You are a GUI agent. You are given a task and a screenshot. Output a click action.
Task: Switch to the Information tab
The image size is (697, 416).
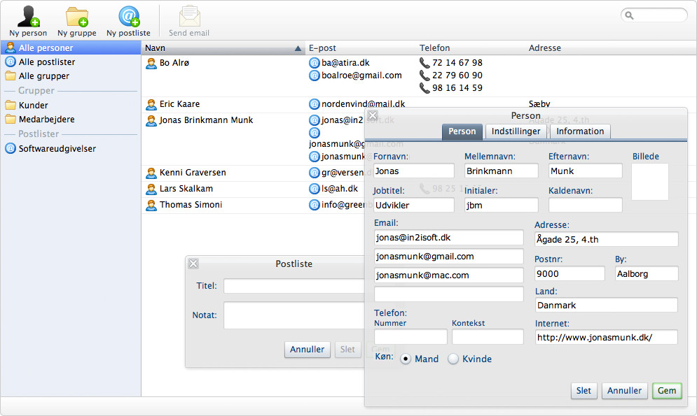point(580,131)
